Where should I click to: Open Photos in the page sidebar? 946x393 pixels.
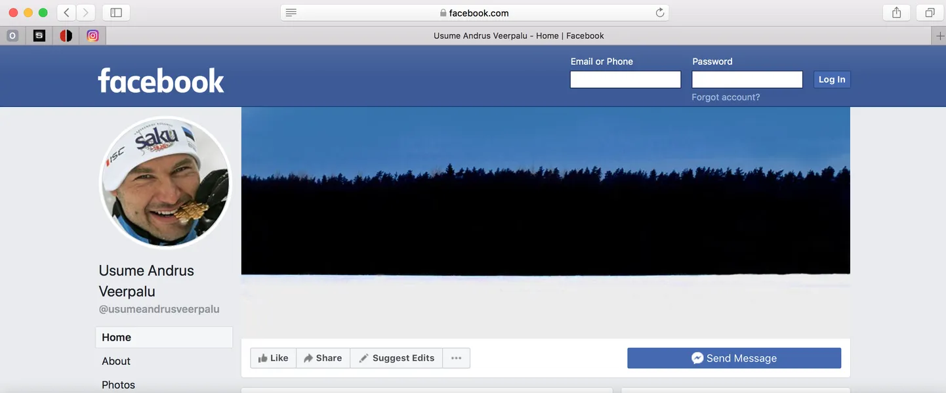coord(118,384)
